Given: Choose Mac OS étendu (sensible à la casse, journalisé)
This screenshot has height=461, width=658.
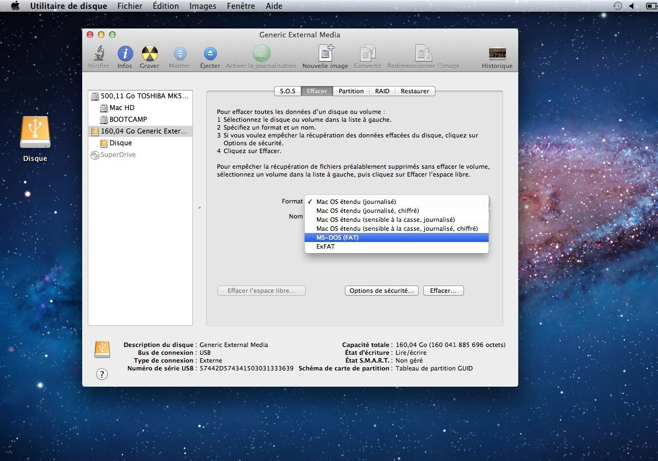Looking at the screenshot, I should pos(396,220).
